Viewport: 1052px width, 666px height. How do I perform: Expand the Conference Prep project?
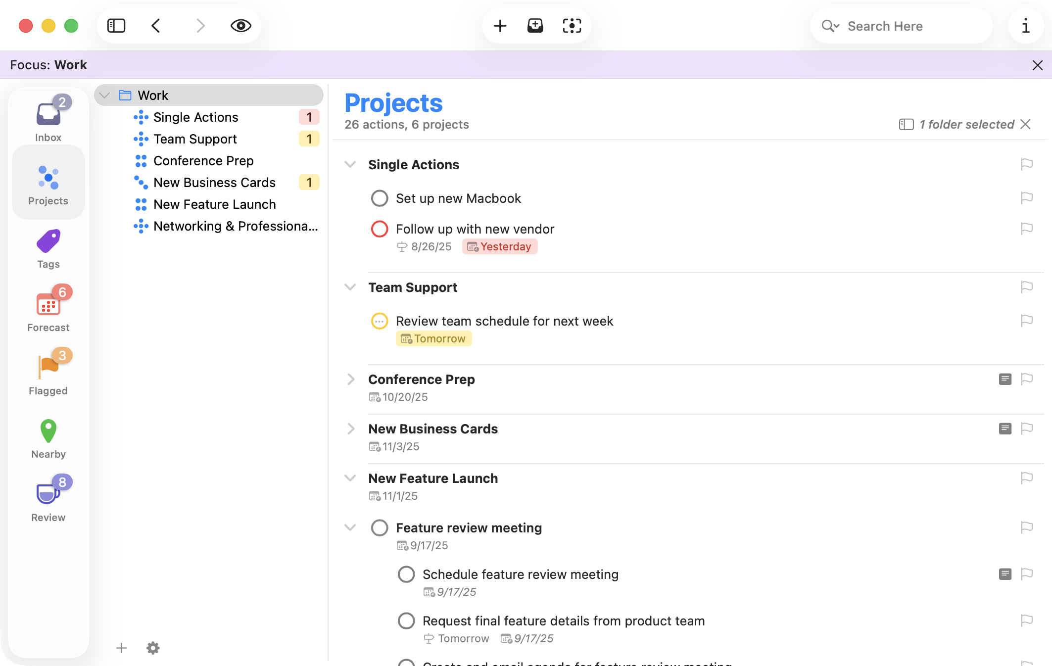click(351, 379)
